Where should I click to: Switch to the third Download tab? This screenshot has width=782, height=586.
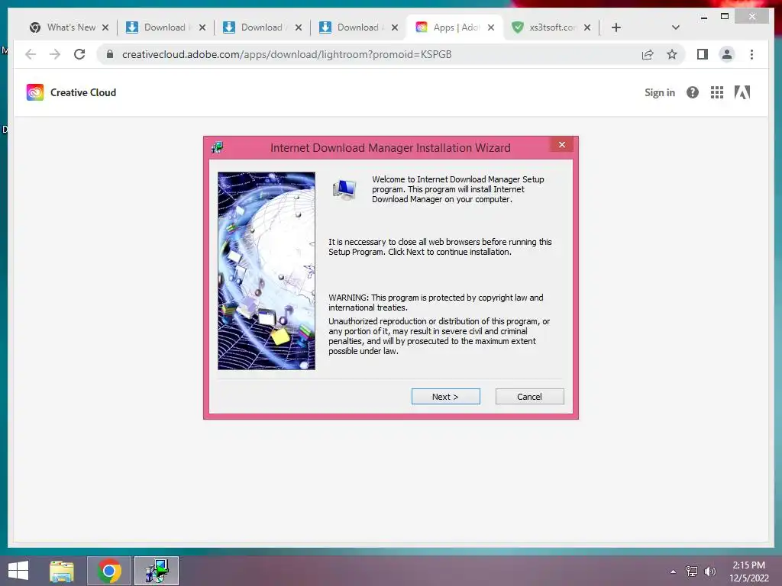353,27
